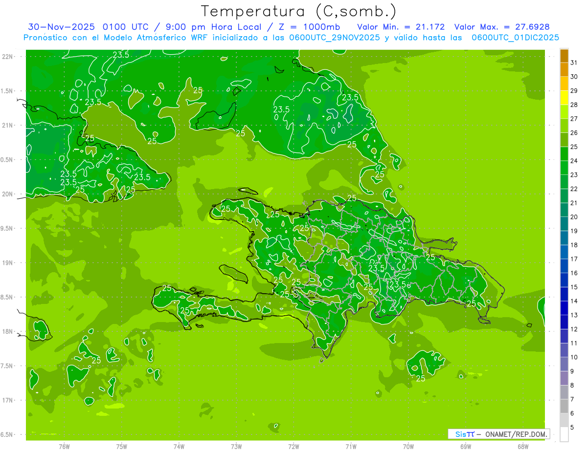
Task: Click the "17N" latitude axis label
Action: tap(8, 400)
